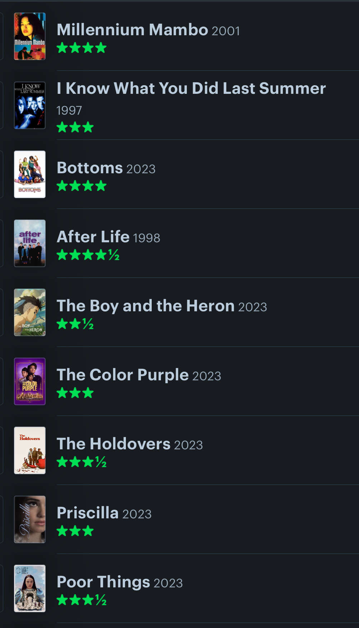Click The Boy and the Heron poster
The height and width of the screenshot is (628, 359).
point(30,312)
